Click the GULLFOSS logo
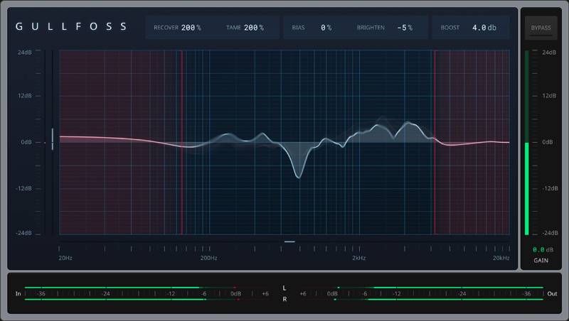The image size is (569, 321). click(71, 27)
